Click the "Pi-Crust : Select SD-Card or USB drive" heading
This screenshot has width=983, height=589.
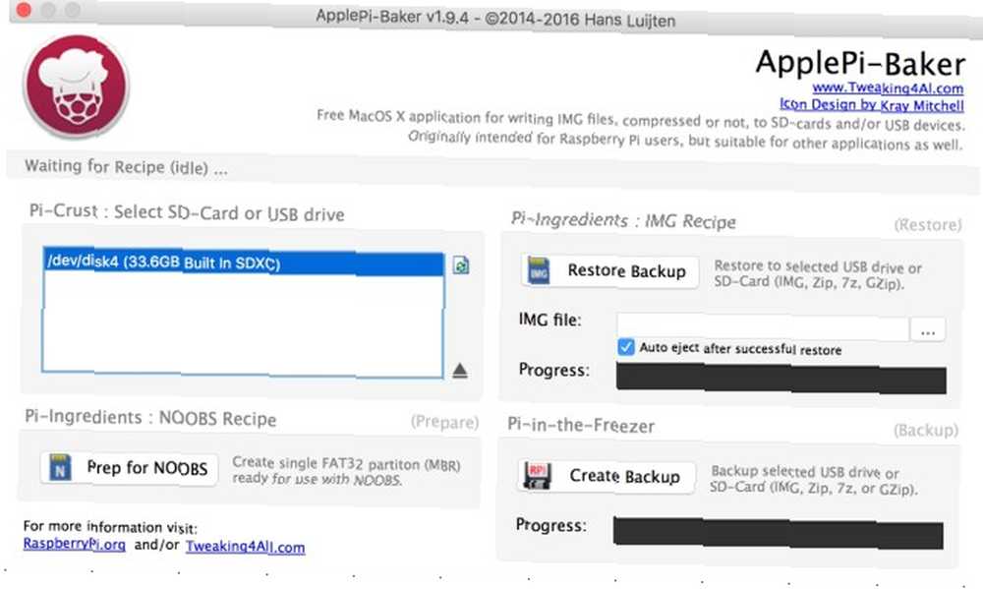pos(187,212)
